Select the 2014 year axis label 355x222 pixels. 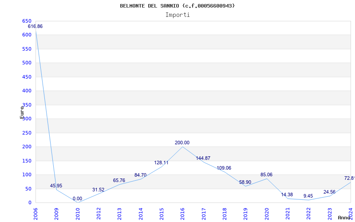140,214
